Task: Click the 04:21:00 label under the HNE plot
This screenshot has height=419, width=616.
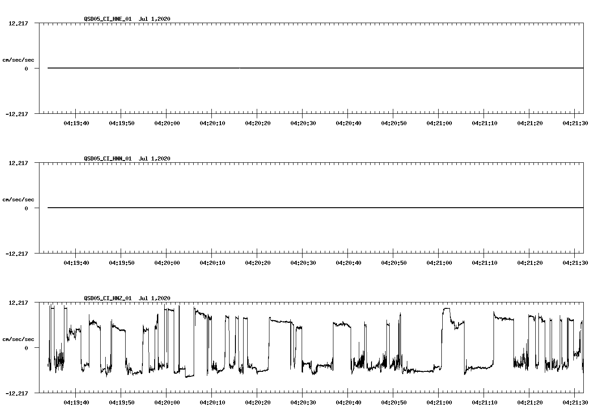Action: click(x=439, y=123)
